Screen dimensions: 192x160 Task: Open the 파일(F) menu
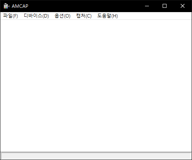11,16
